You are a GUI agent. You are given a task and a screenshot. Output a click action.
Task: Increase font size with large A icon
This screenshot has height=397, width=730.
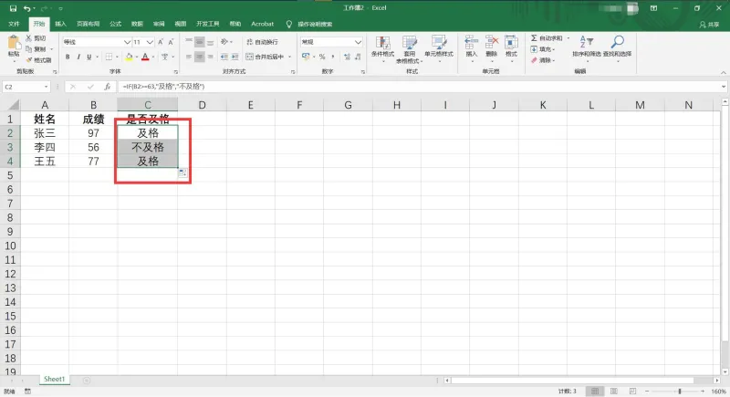point(161,42)
